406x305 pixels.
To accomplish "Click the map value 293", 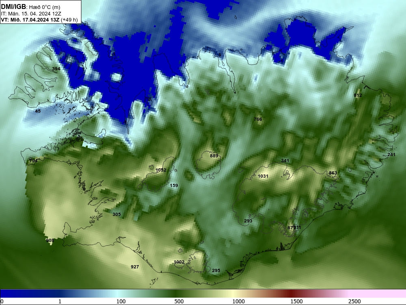I will (x=248, y=221).
